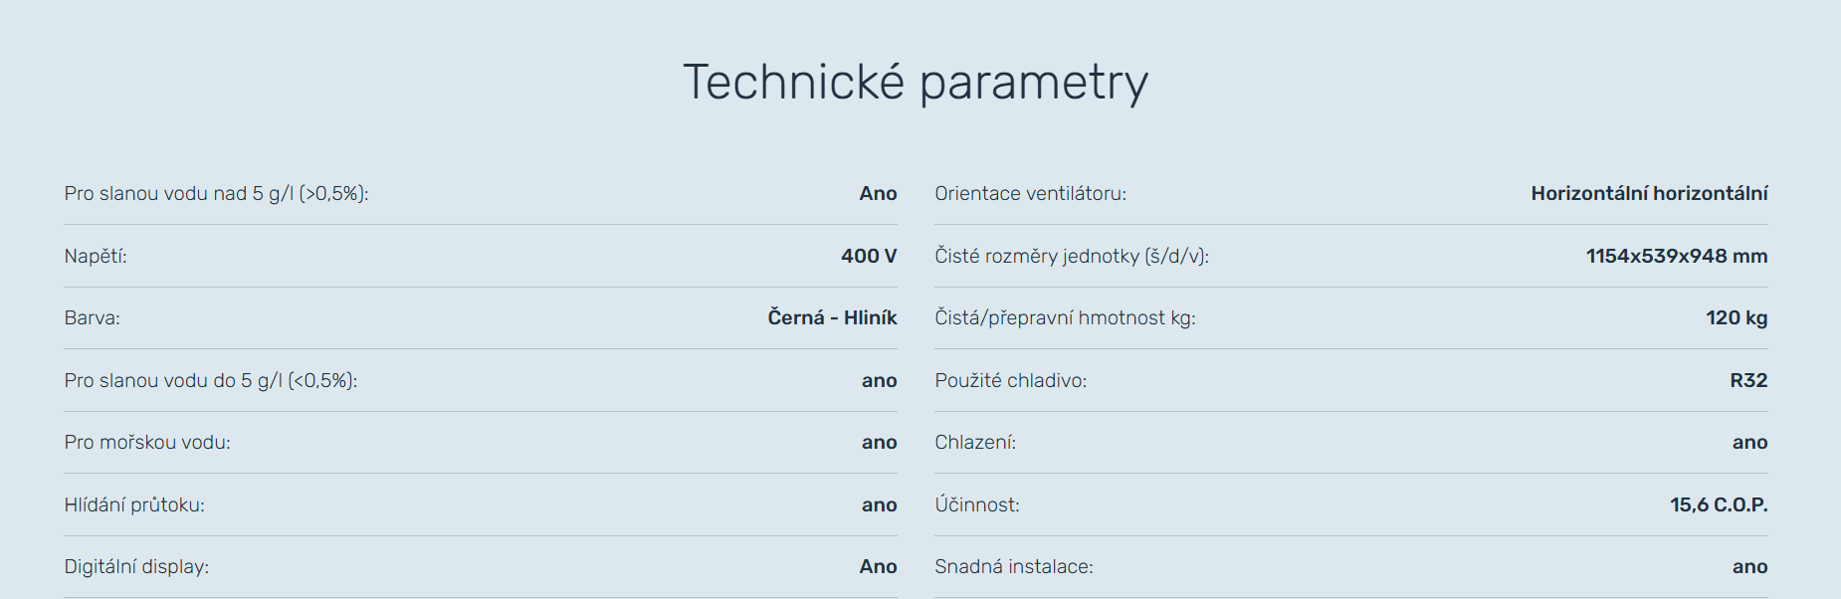Select the "1154x539x948 mm" dimensions value

click(1676, 257)
